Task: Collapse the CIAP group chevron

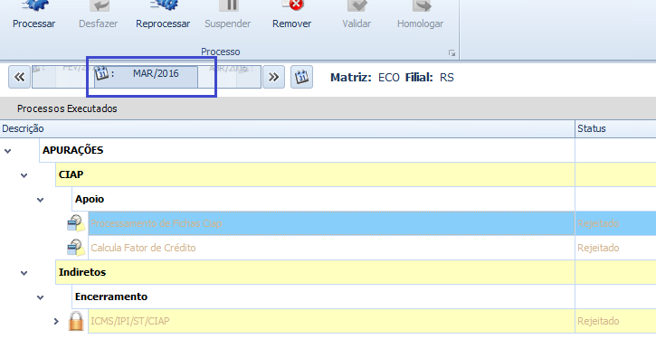Action: (24, 175)
